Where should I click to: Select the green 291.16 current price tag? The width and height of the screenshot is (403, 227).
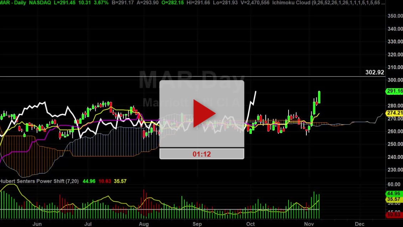pyautogui.click(x=394, y=92)
